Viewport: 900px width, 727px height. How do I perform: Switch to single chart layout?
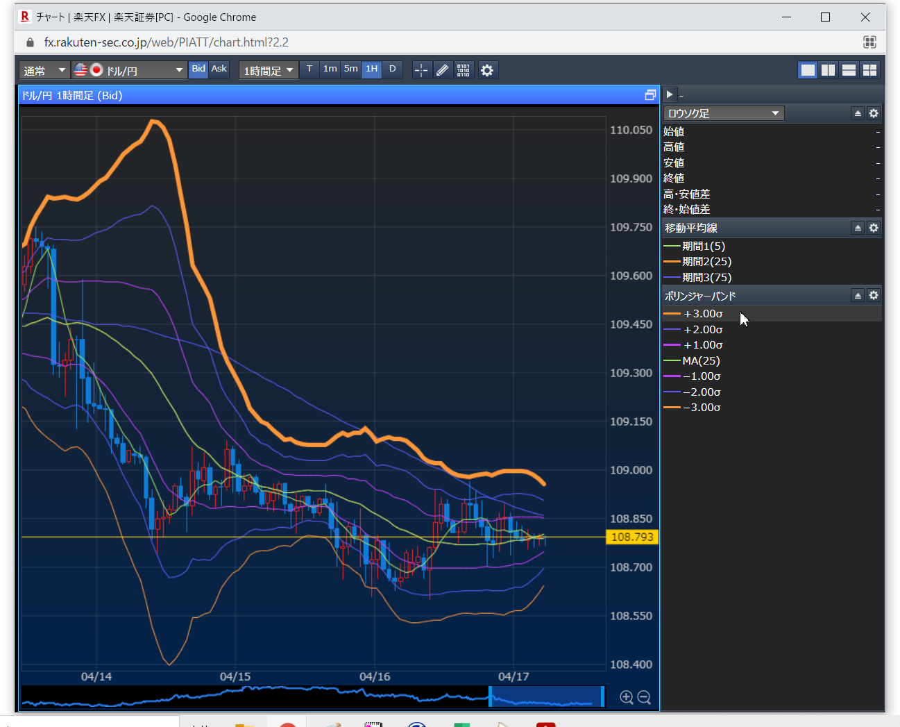point(808,70)
